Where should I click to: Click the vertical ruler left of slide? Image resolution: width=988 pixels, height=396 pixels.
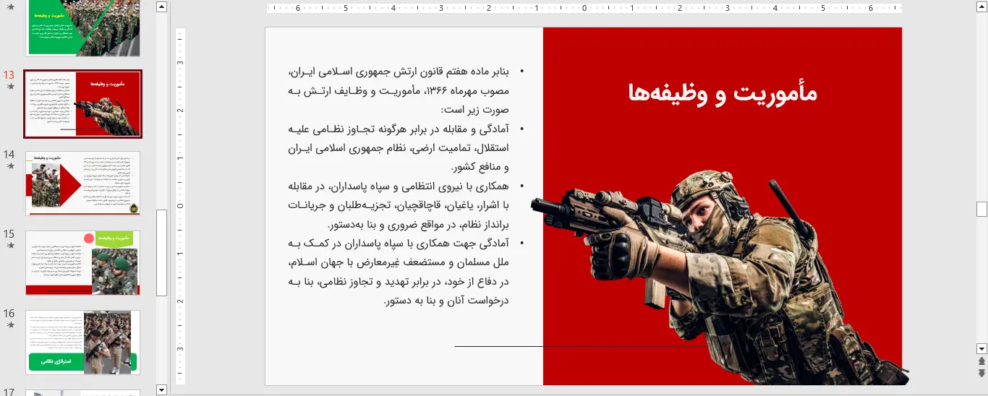tap(181, 206)
